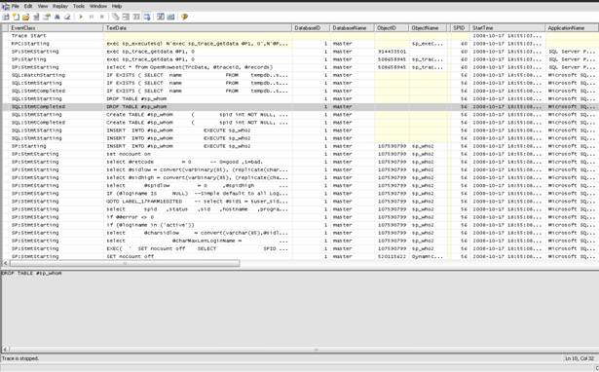Click the detail pane's left scroll arrow

click(x=5, y=349)
